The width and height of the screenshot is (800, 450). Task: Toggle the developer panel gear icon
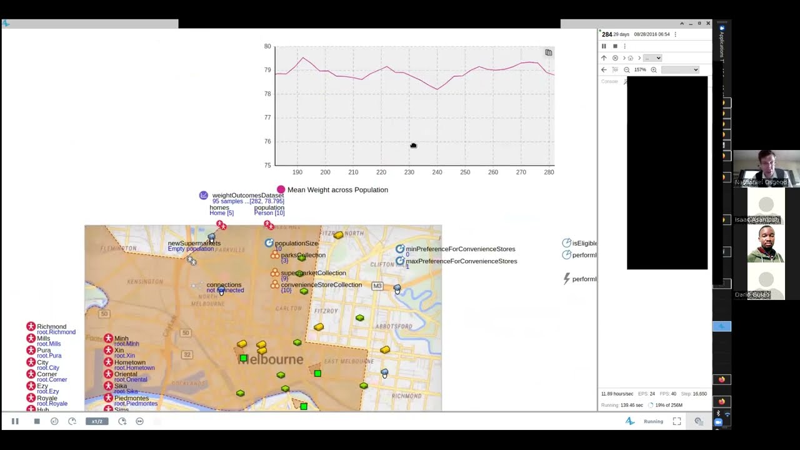(x=699, y=421)
